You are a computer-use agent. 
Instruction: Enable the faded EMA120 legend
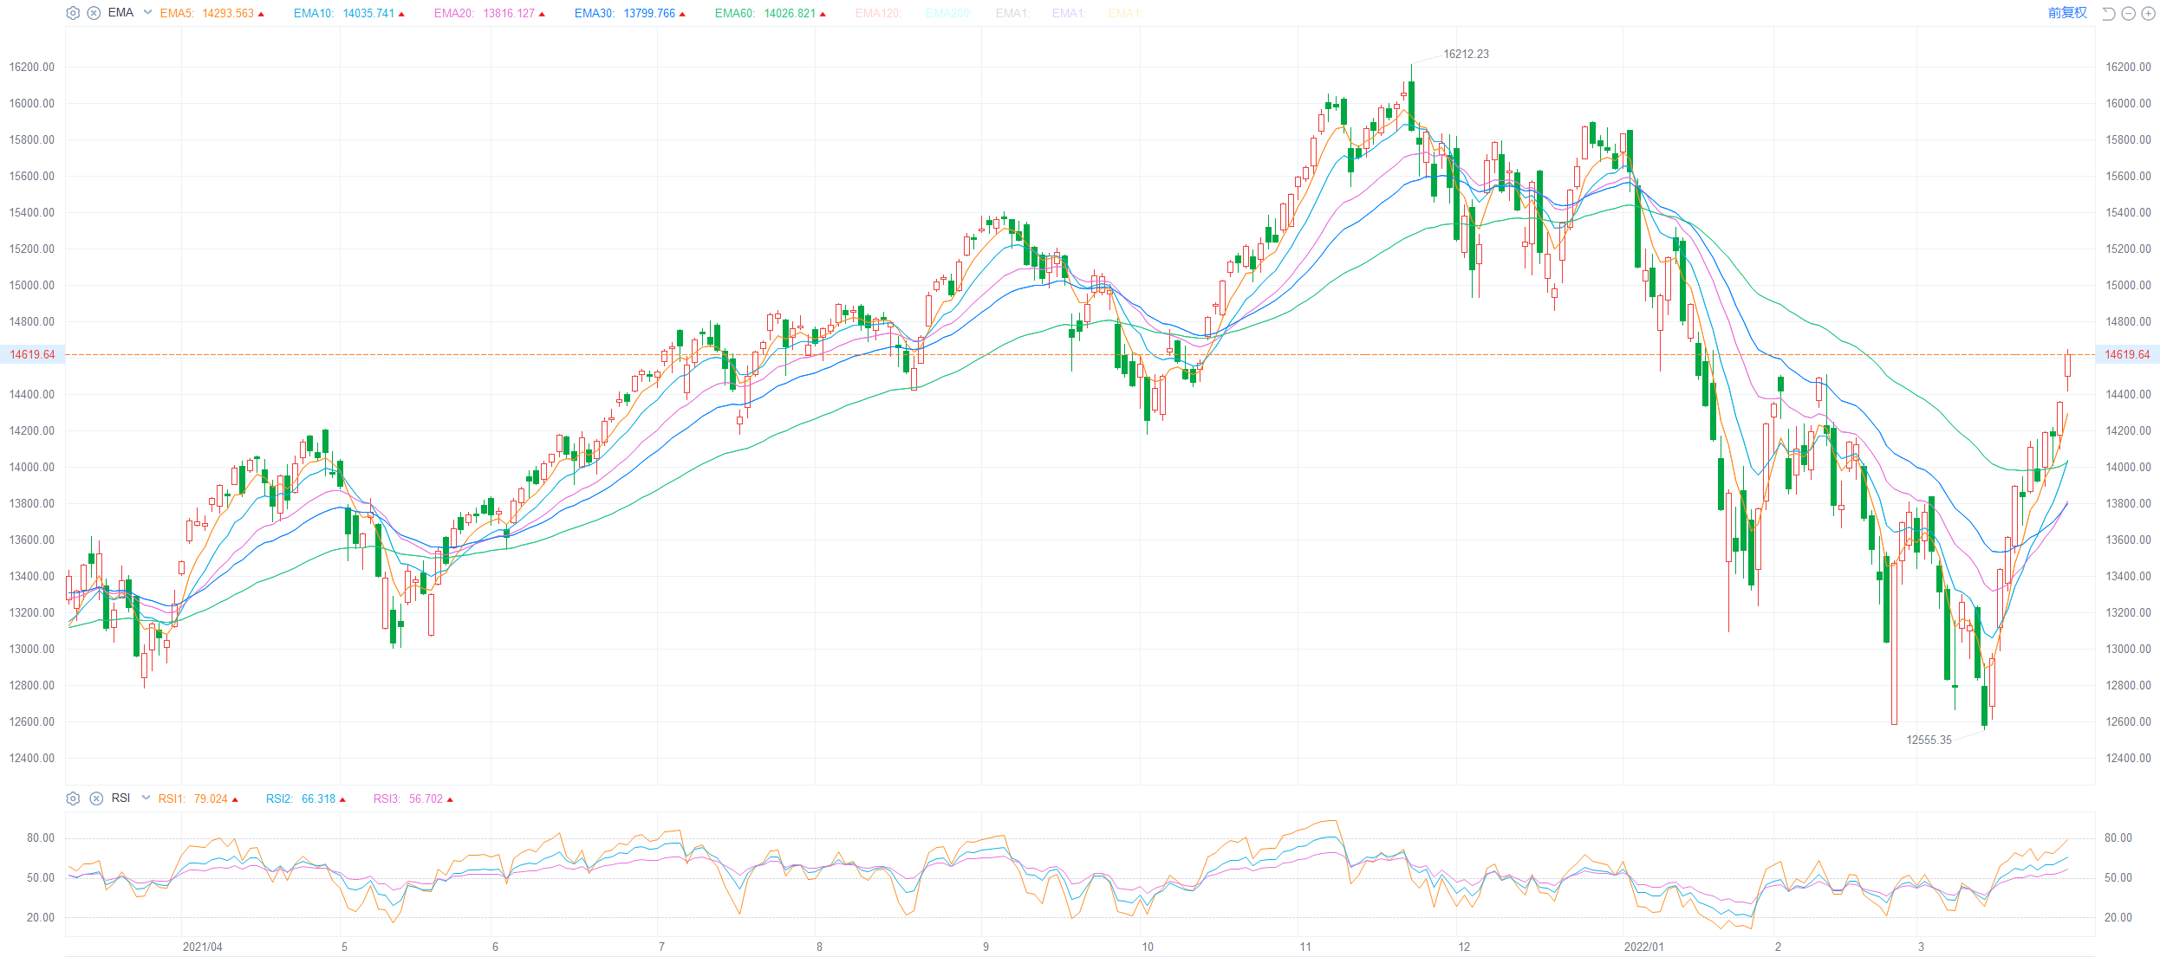point(877,13)
